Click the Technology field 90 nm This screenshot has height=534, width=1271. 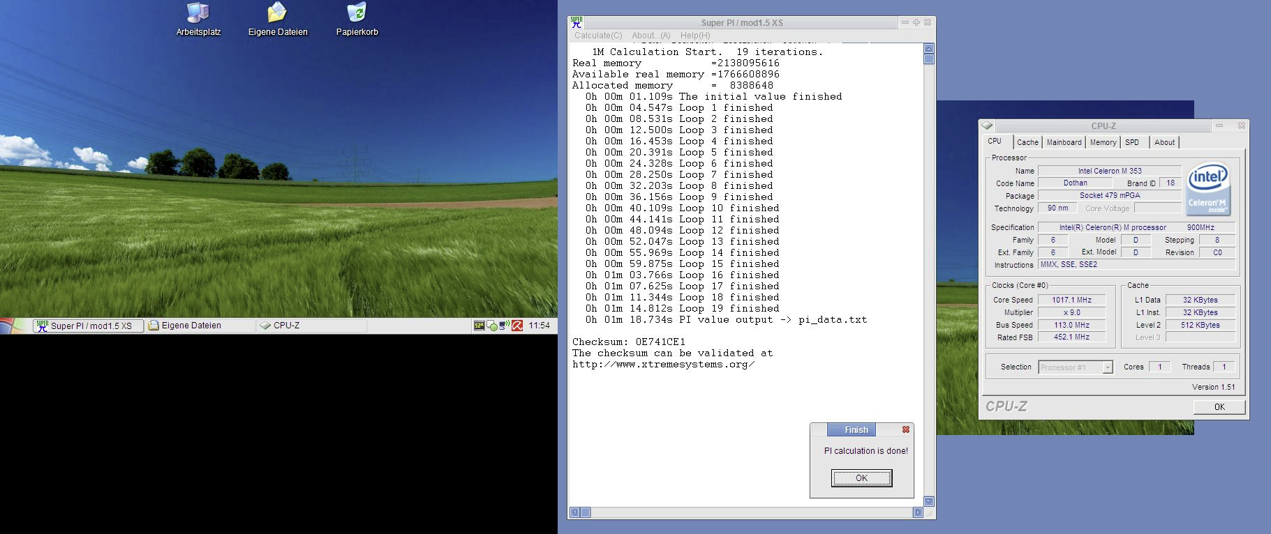click(1058, 208)
